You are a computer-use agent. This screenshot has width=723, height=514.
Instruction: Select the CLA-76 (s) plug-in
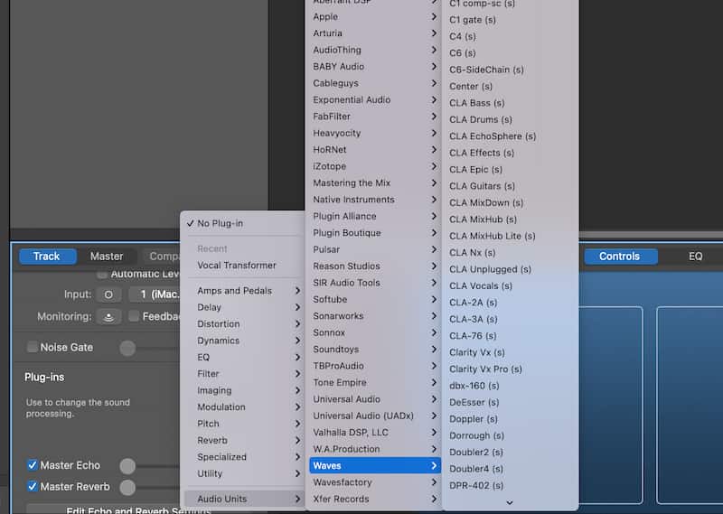coord(510,336)
